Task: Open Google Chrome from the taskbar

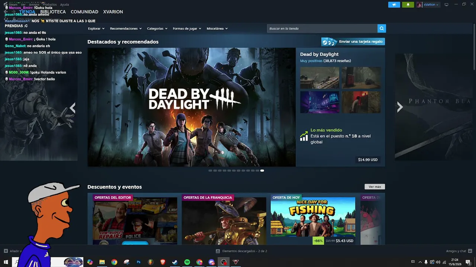Action: click(114, 262)
